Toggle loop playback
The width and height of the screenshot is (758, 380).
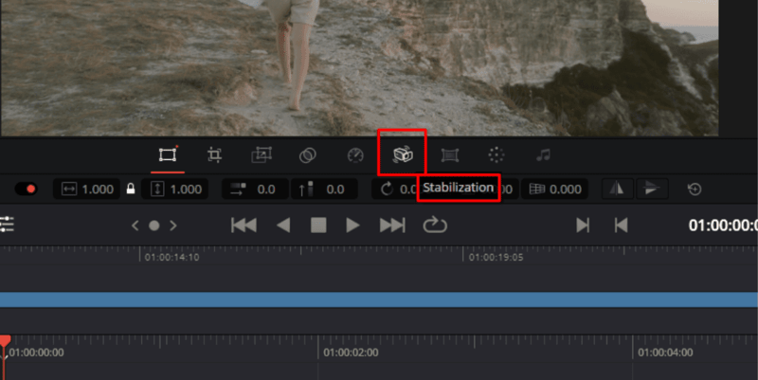pos(435,225)
